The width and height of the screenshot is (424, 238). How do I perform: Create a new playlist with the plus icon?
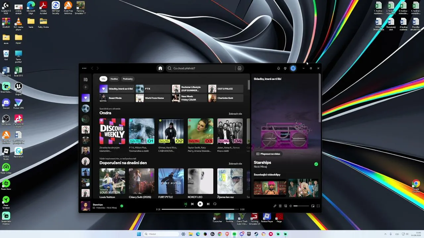(x=85, y=87)
